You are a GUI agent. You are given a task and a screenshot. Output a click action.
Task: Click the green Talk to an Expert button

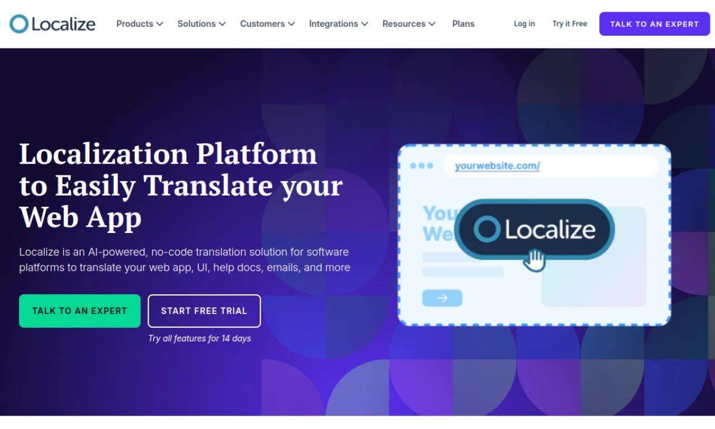(x=80, y=311)
